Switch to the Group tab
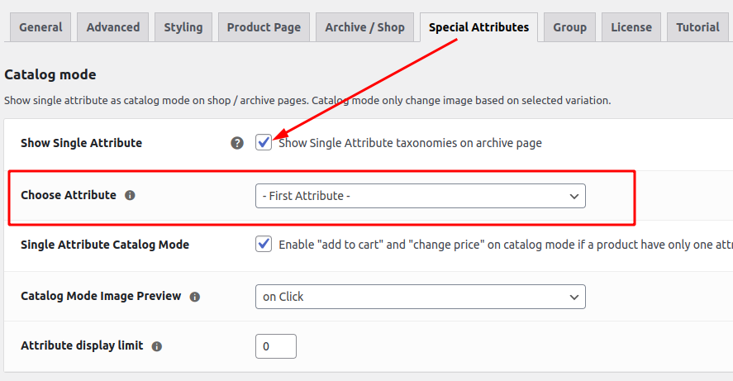The image size is (733, 381). point(569,27)
